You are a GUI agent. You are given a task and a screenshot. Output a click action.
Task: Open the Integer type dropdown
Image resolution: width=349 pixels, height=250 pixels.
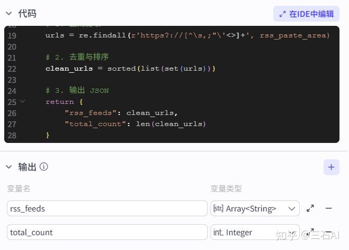[255, 232]
